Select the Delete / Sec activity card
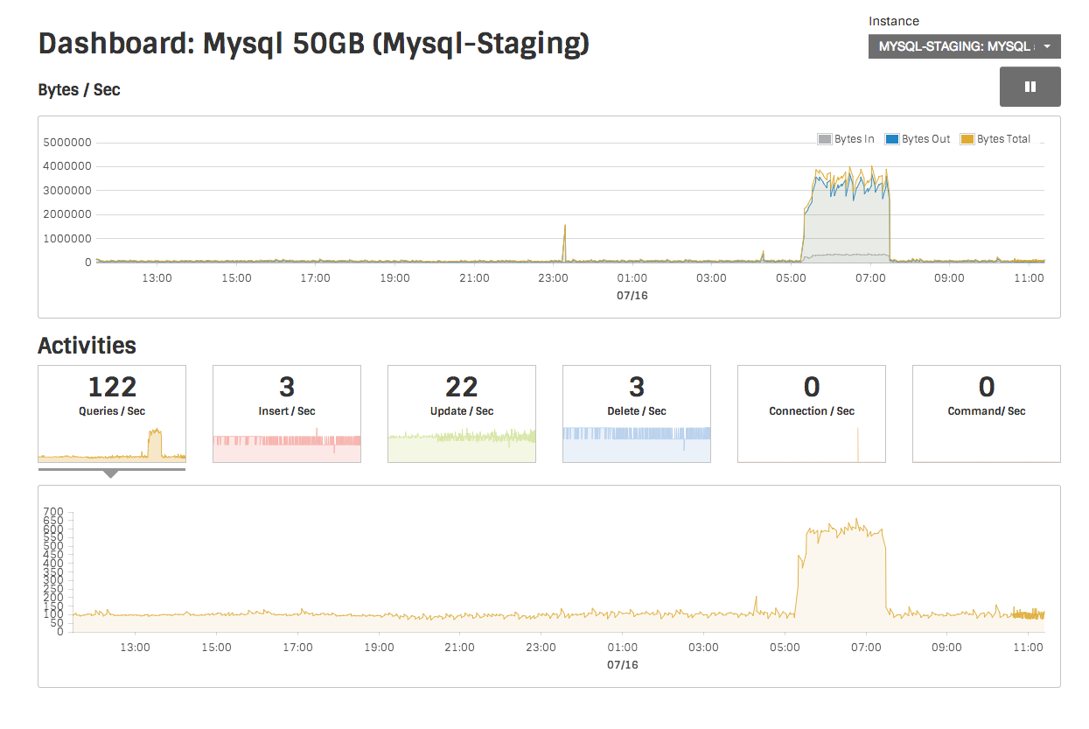Screen dimensions: 1089x729 tap(637, 414)
